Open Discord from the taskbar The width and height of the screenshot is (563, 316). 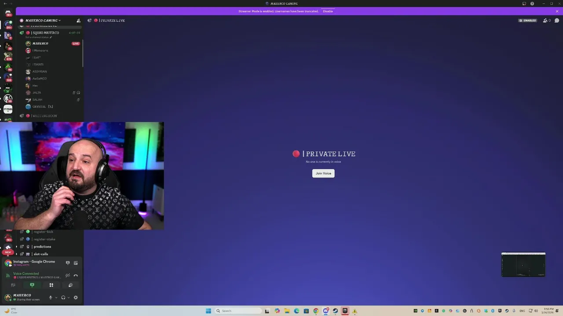pos(325,311)
